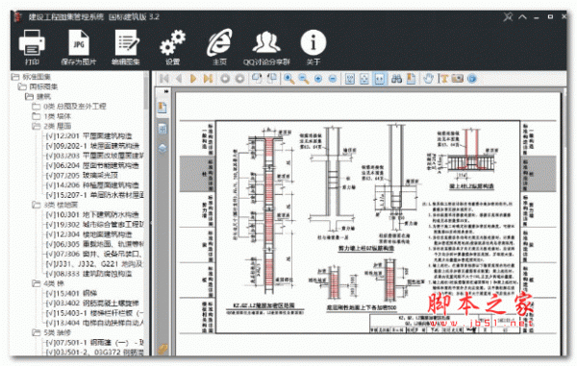The height and width of the screenshot is (366, 577).
Task: Open the 关于 info icon
Action: click(x=314, y=42)
